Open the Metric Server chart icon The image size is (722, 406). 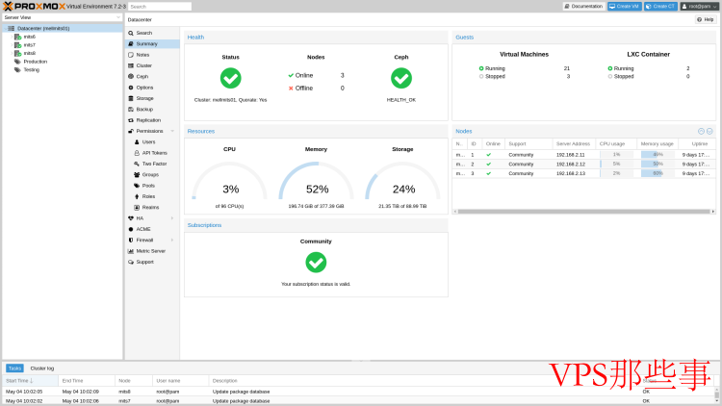131,251
